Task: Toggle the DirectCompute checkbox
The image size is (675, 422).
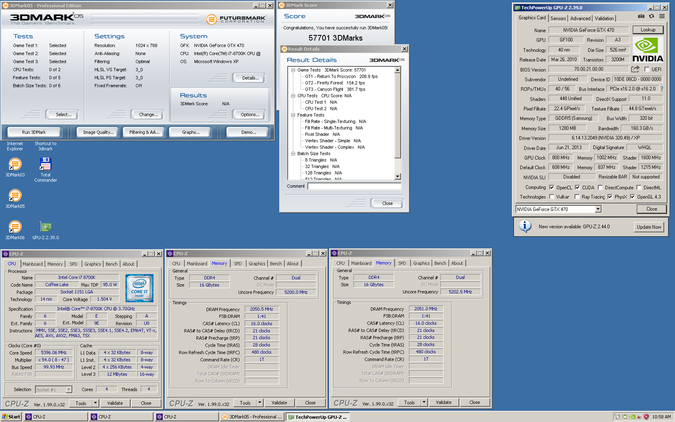Action: pos(600,187)
